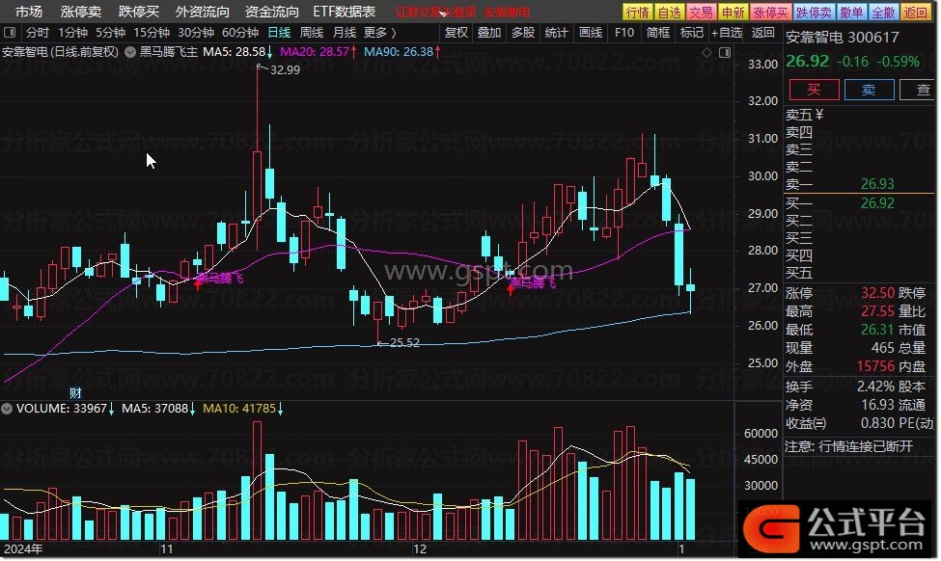The width and height of the screenshot is (941, 561).
Task: Switch to the 分时 chart period
Action: tap(38, 33)
